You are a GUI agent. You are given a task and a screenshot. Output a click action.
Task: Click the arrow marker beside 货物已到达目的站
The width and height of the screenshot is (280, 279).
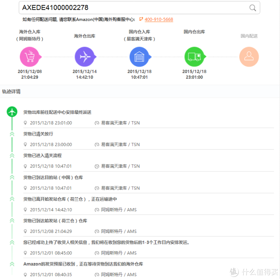12,177
